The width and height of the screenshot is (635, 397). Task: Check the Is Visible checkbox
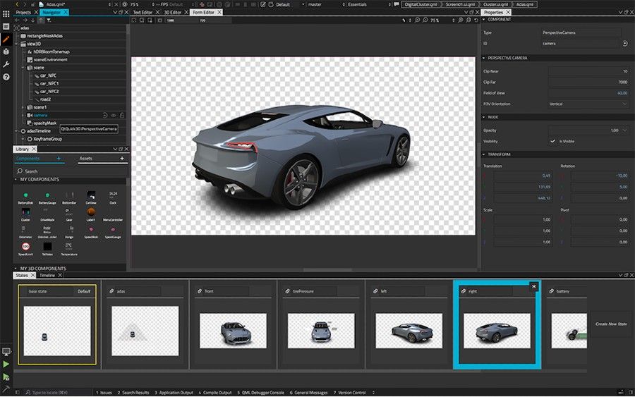(x=552, y=141)
